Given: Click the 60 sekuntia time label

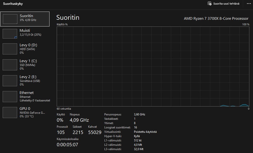Looking at the screenshot, I should click(x=64, y=109).
